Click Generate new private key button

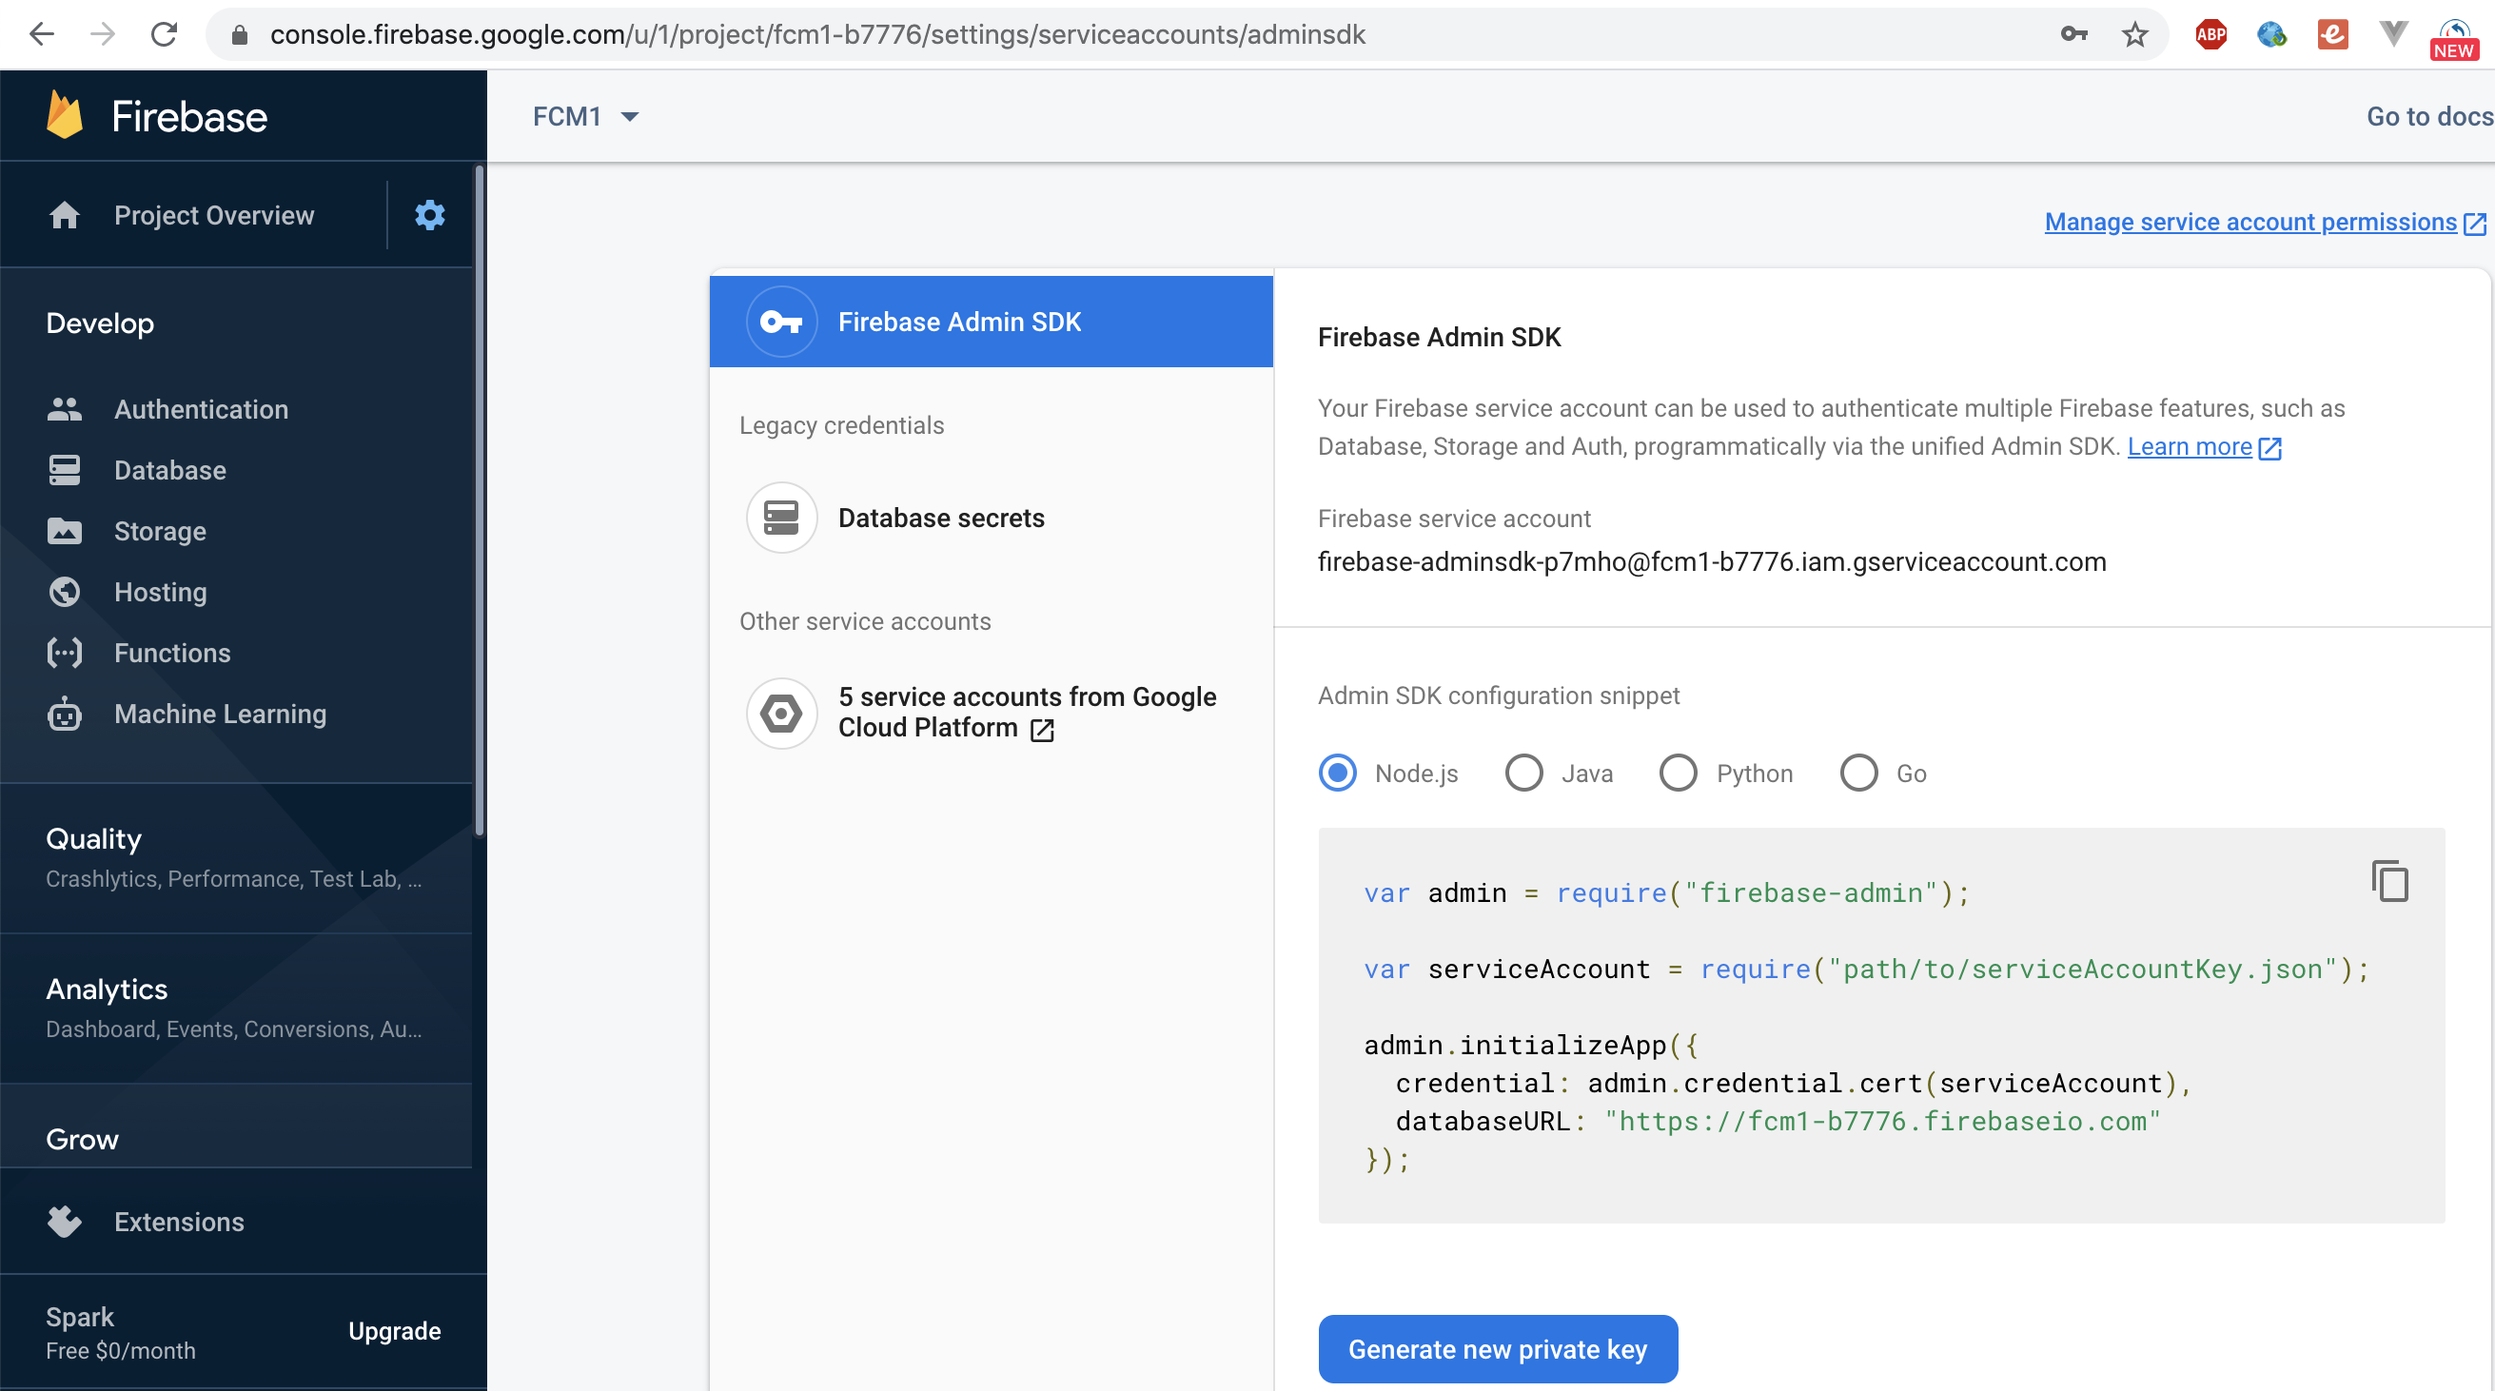point(1497,1348)
